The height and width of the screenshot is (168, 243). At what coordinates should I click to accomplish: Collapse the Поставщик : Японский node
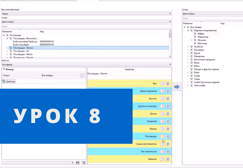click(7, 38)
